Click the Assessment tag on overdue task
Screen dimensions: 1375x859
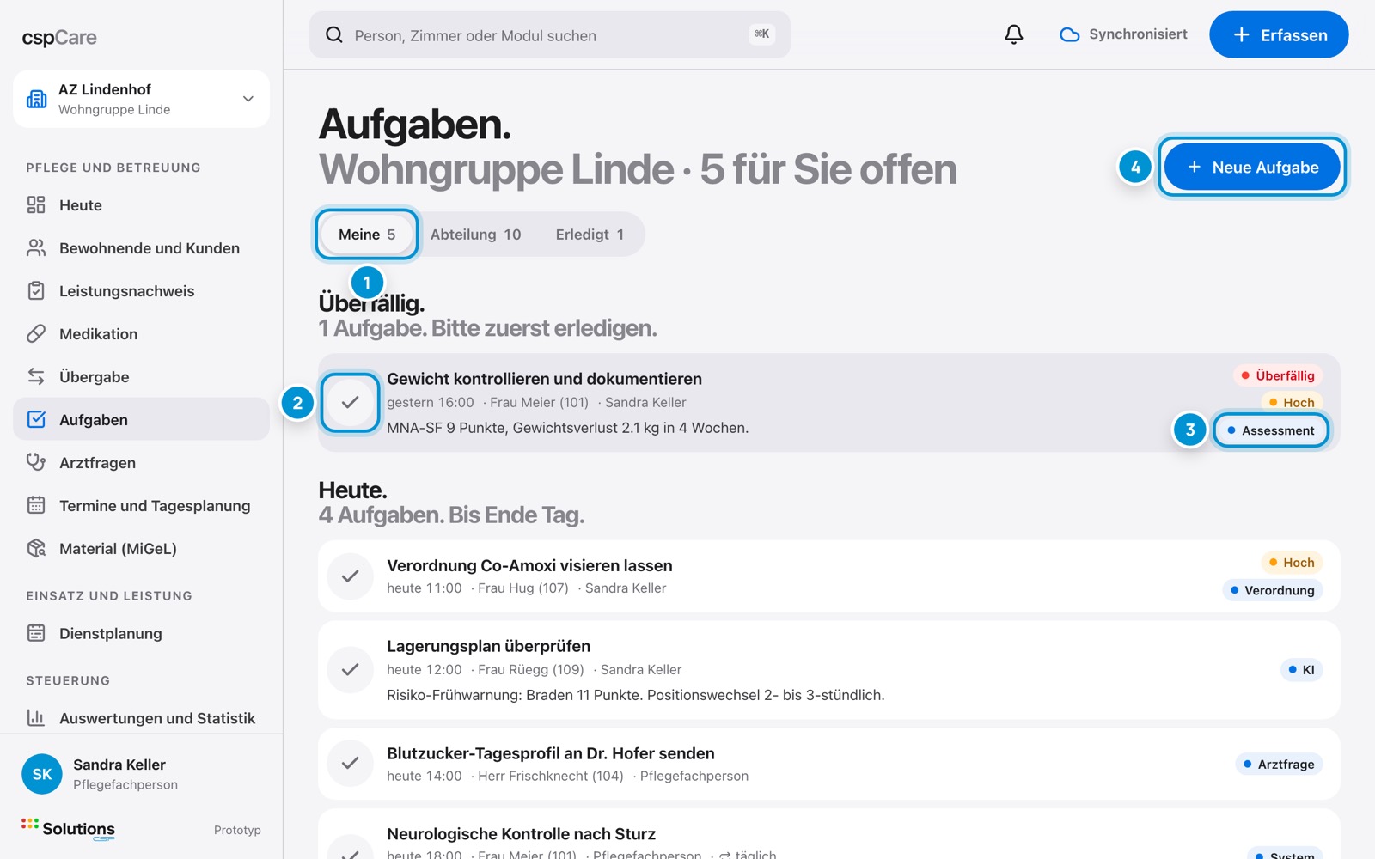tap(1271, 430)
